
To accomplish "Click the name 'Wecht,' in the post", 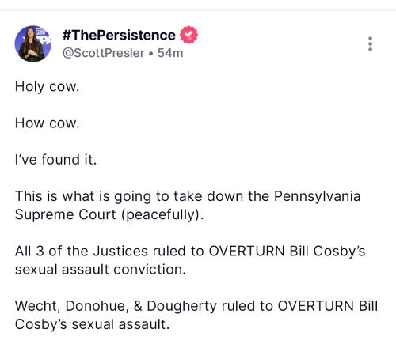I will (x=37, y=306).
